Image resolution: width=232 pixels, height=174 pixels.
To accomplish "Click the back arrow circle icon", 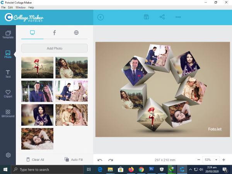I will click(x=101, y=17).
